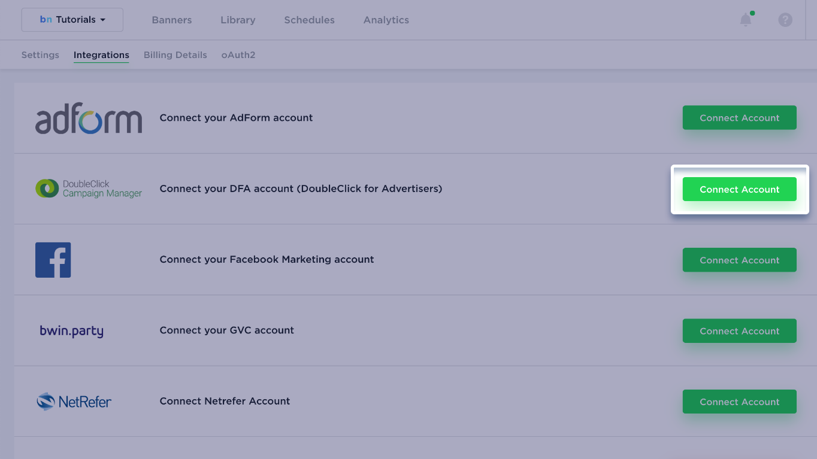Connect Account for DoubleClick DFA

click(x=740, y=189)
